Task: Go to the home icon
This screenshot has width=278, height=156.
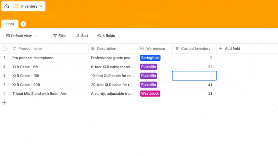Action: 7,6
